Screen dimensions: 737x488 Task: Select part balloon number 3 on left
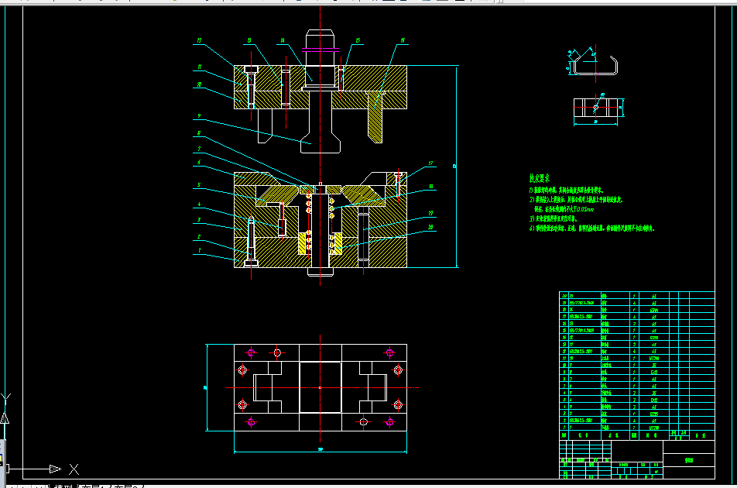click(x=199, y=219)
